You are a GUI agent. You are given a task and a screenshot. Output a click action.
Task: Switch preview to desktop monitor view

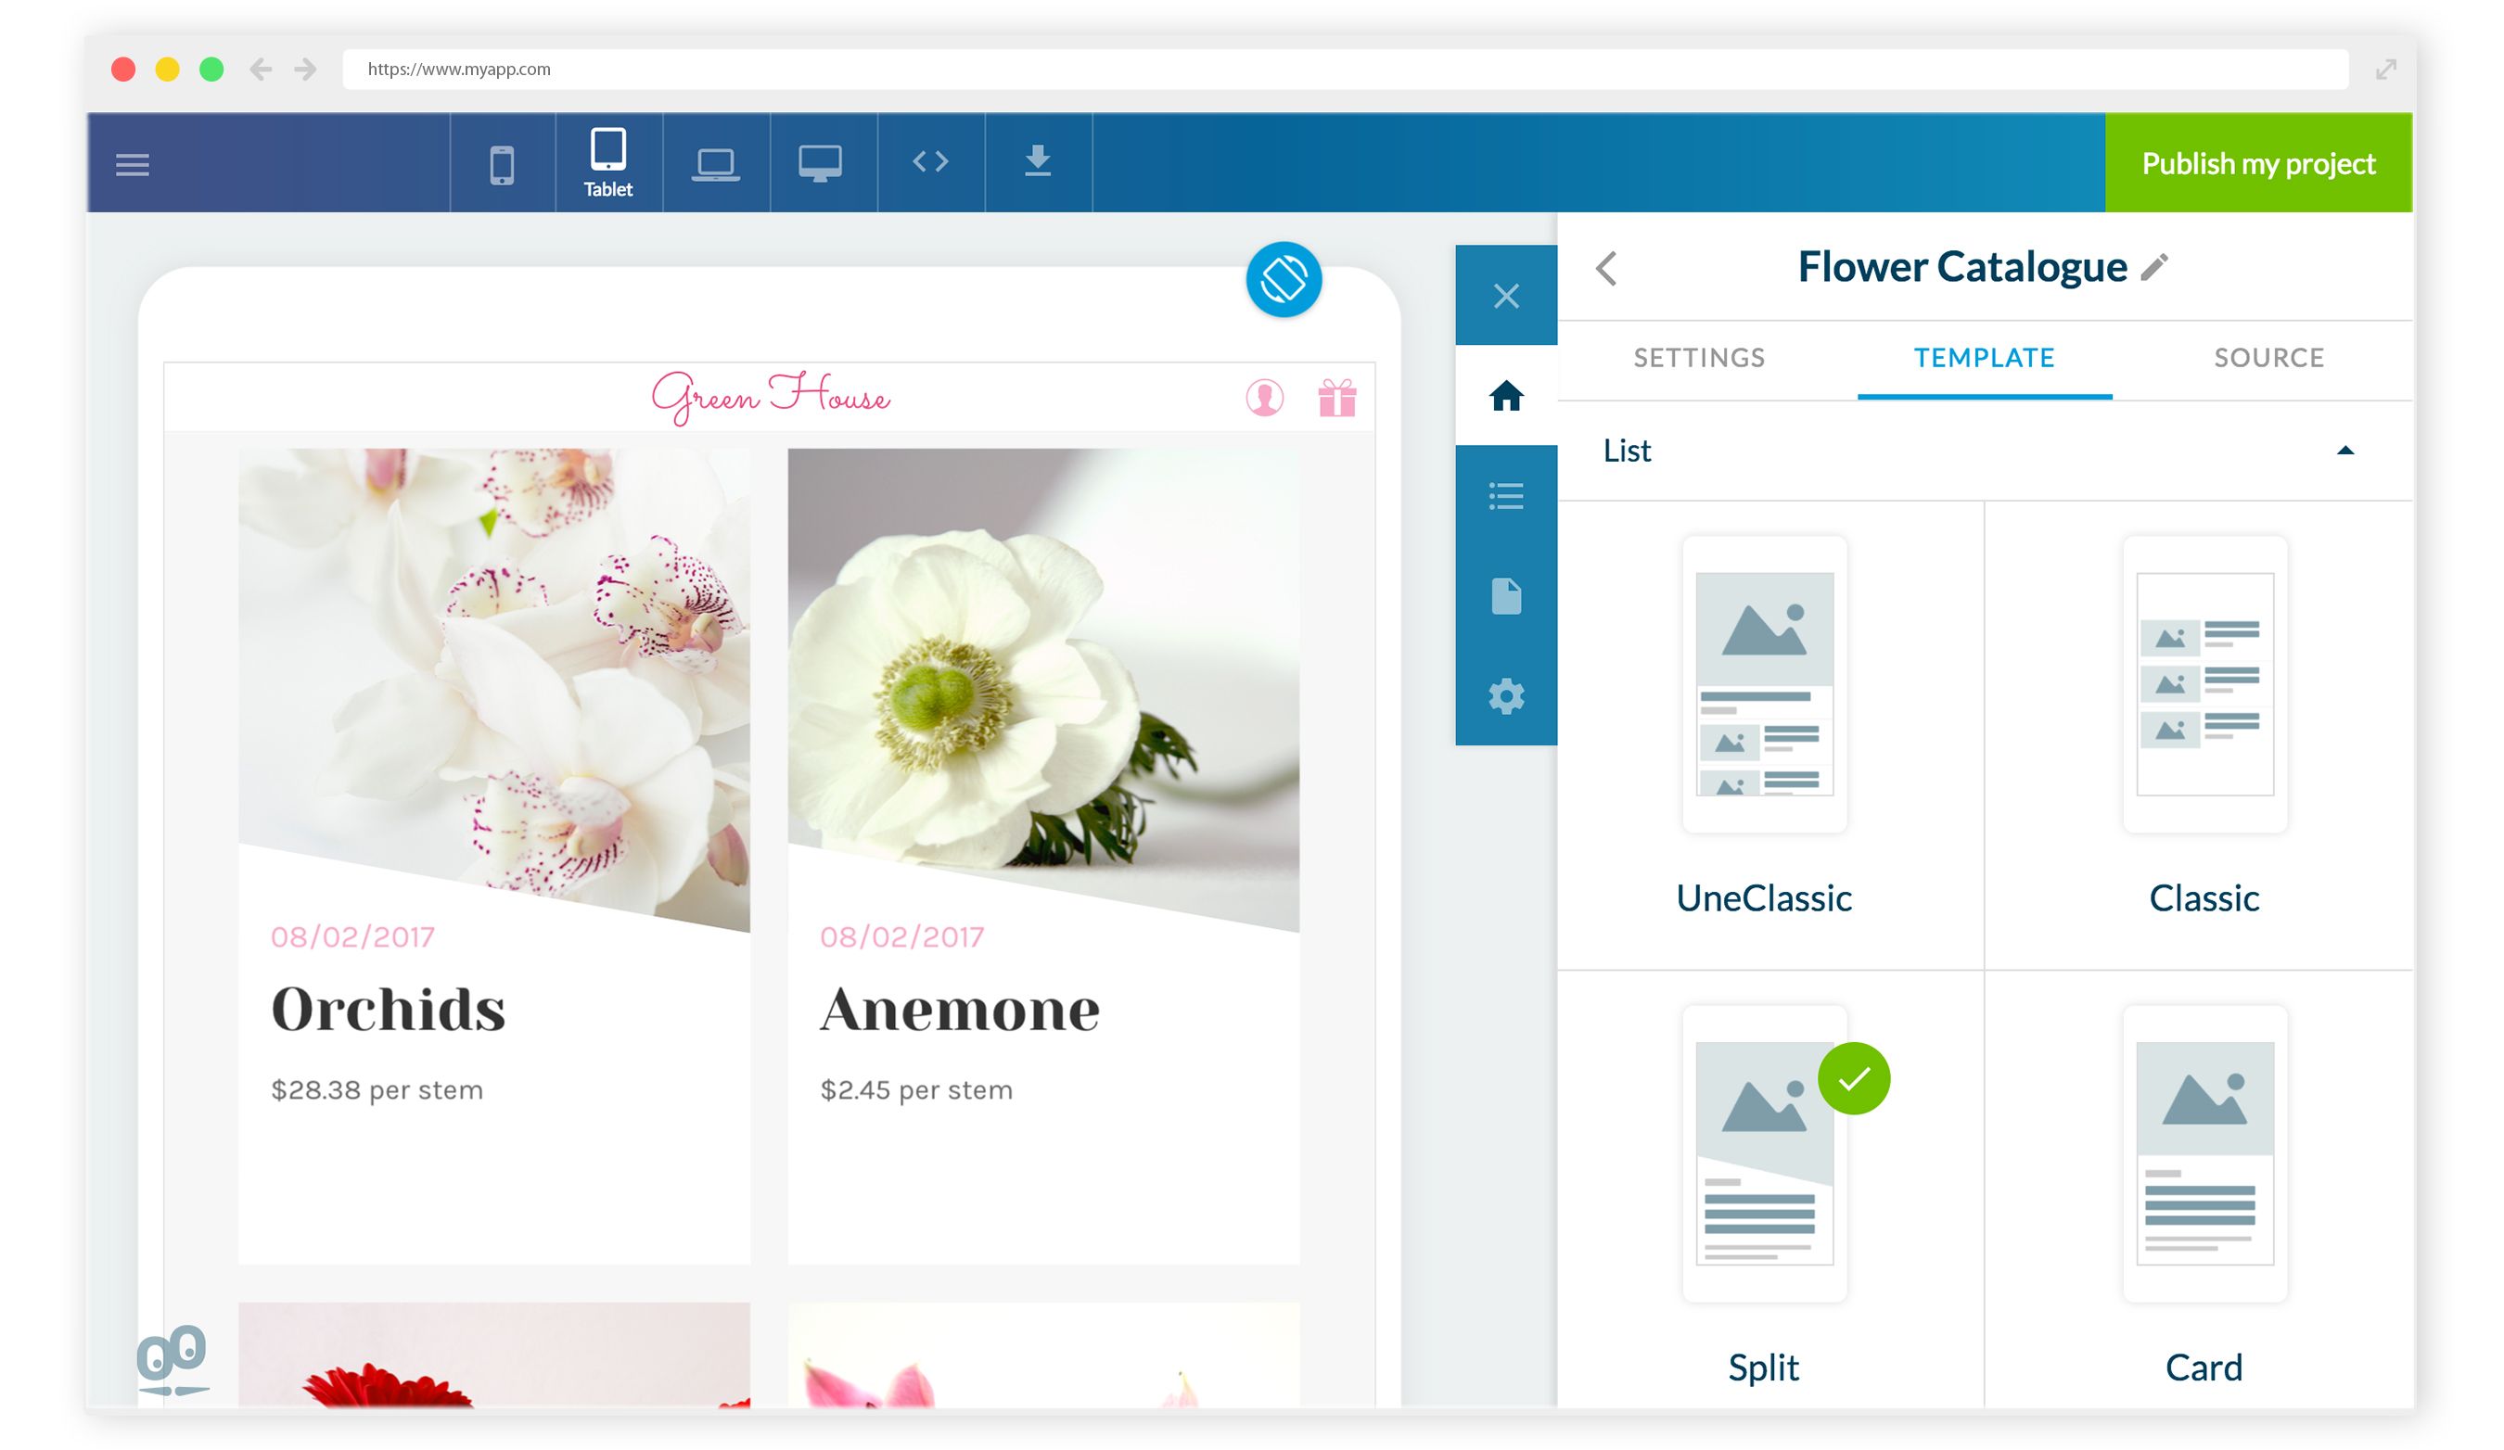click(821, 164)
